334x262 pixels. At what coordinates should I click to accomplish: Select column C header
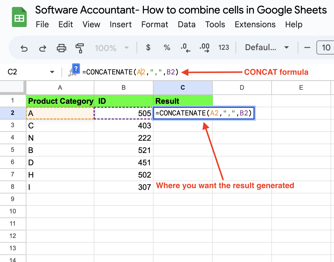[x=183, y=88]
